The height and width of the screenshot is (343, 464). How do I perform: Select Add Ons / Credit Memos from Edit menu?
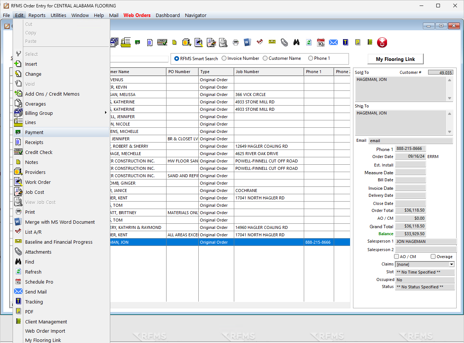(52, 94)
